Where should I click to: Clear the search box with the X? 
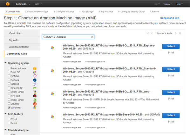[92, 37]
